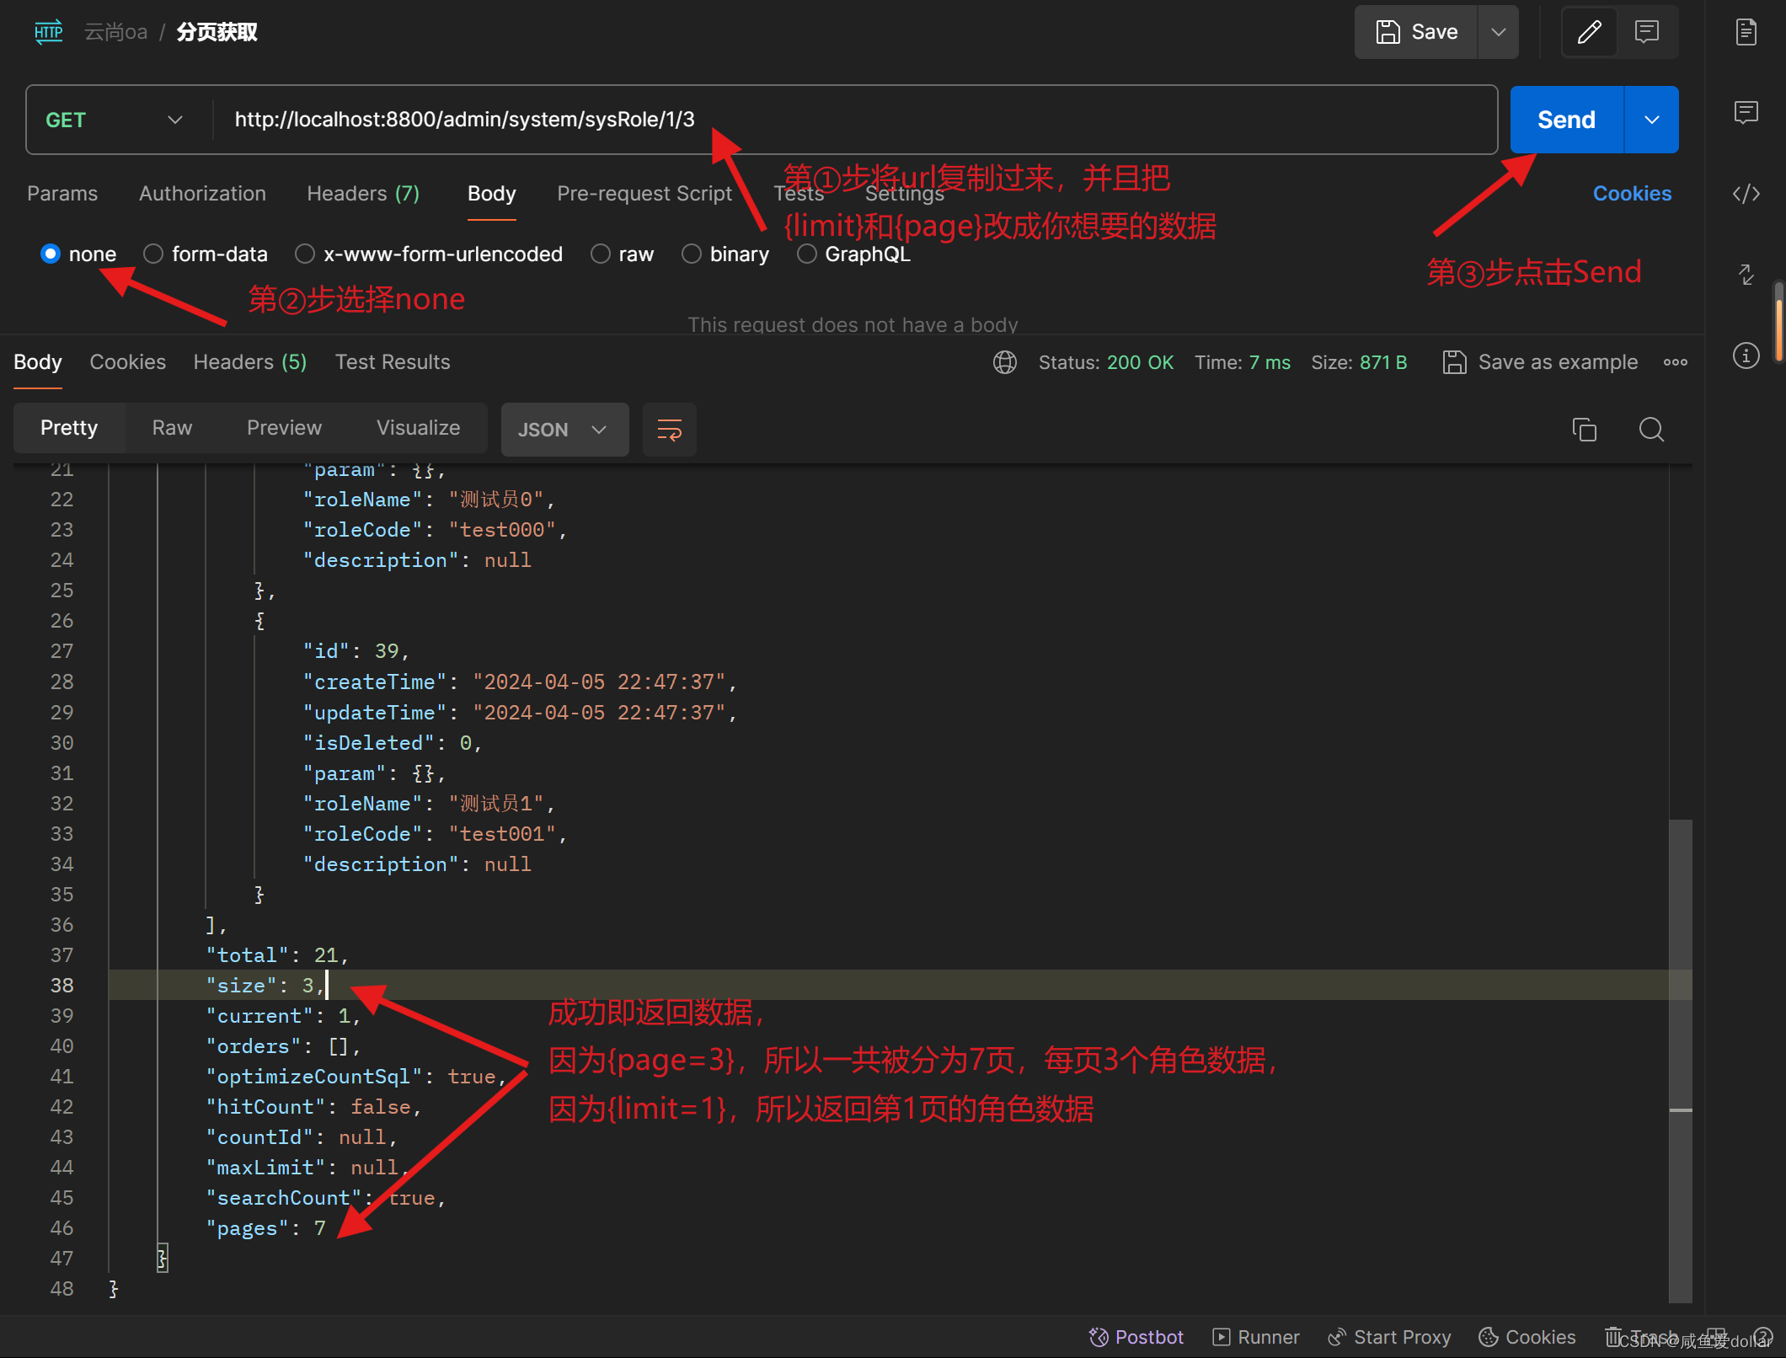1786x1358 pixels.
Task: Open Cookies in the bottom status bar
Action: [1527, 1337]
